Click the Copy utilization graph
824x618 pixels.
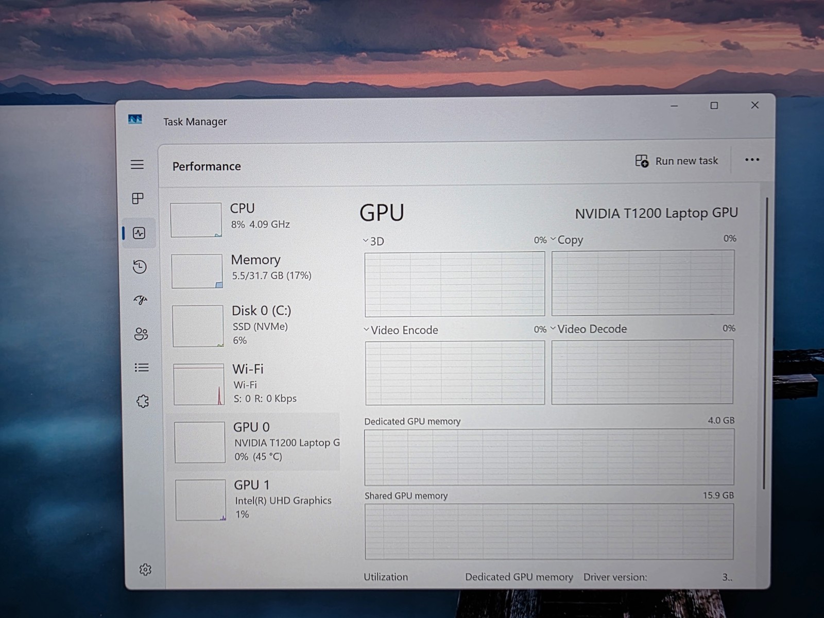pyautogui.click(x=643, y=283)
